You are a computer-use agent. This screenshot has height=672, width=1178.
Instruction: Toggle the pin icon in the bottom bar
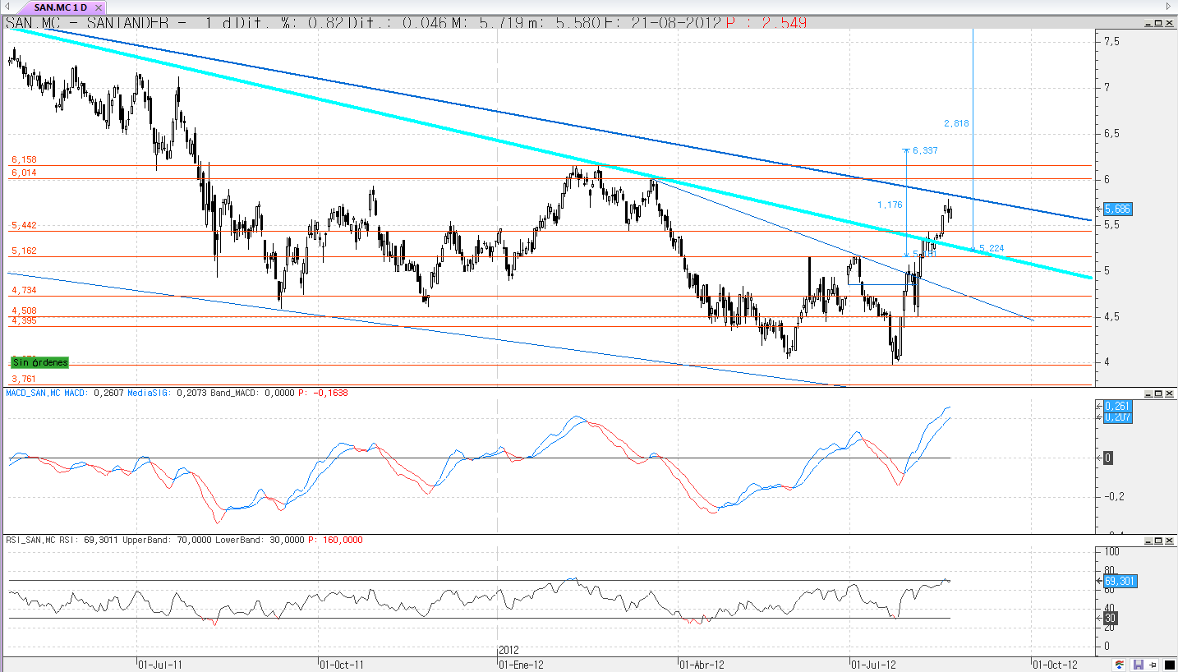point(1153,665)
